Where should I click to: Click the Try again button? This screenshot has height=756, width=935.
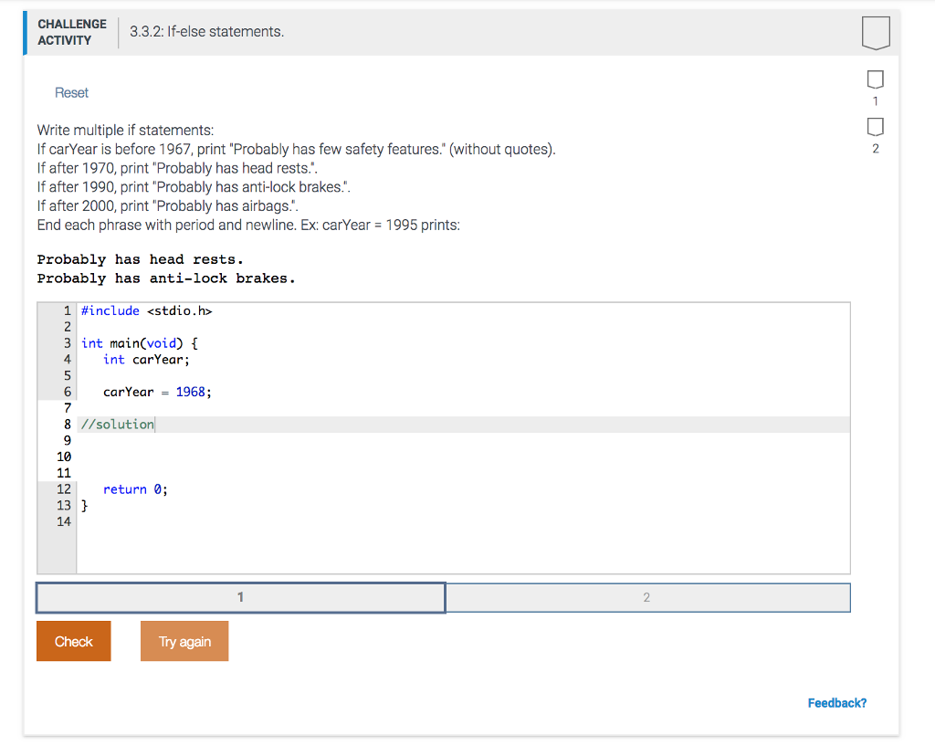[x=184, y=641]
